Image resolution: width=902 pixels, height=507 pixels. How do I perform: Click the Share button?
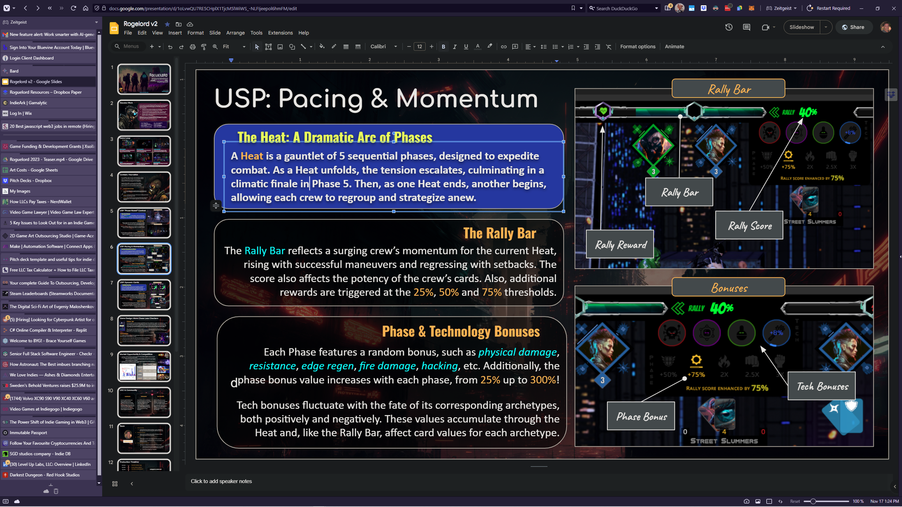(x=853, y=27)
